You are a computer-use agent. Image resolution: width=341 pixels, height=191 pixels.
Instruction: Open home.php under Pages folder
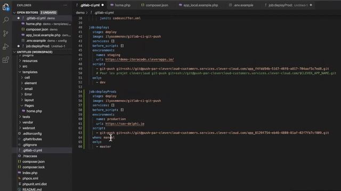click(x=34, y=111)
